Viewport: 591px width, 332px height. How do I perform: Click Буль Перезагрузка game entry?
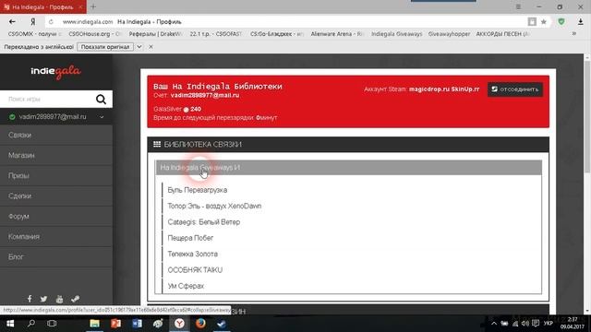(x=197, y=190)
